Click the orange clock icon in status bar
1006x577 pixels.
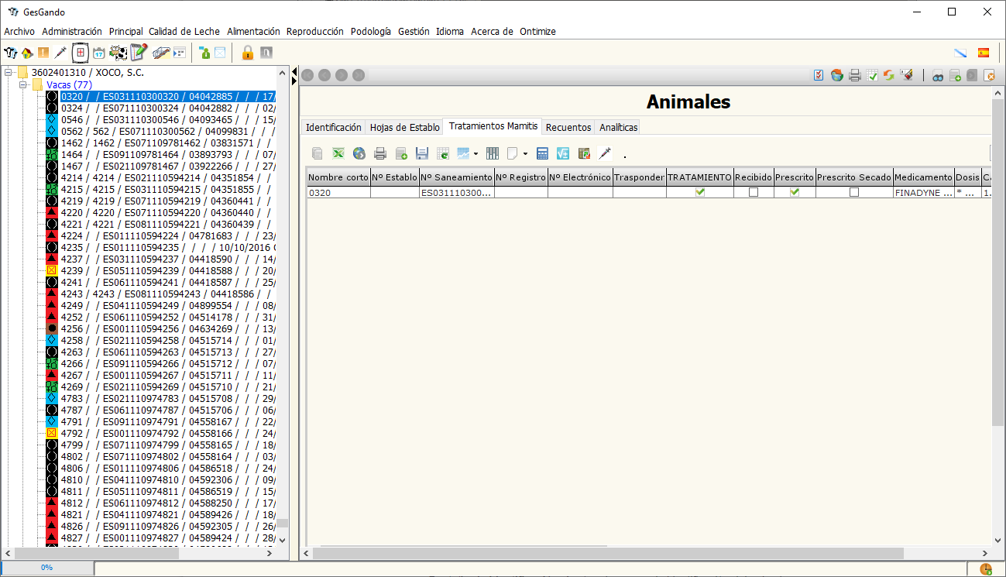pos(986,569)
